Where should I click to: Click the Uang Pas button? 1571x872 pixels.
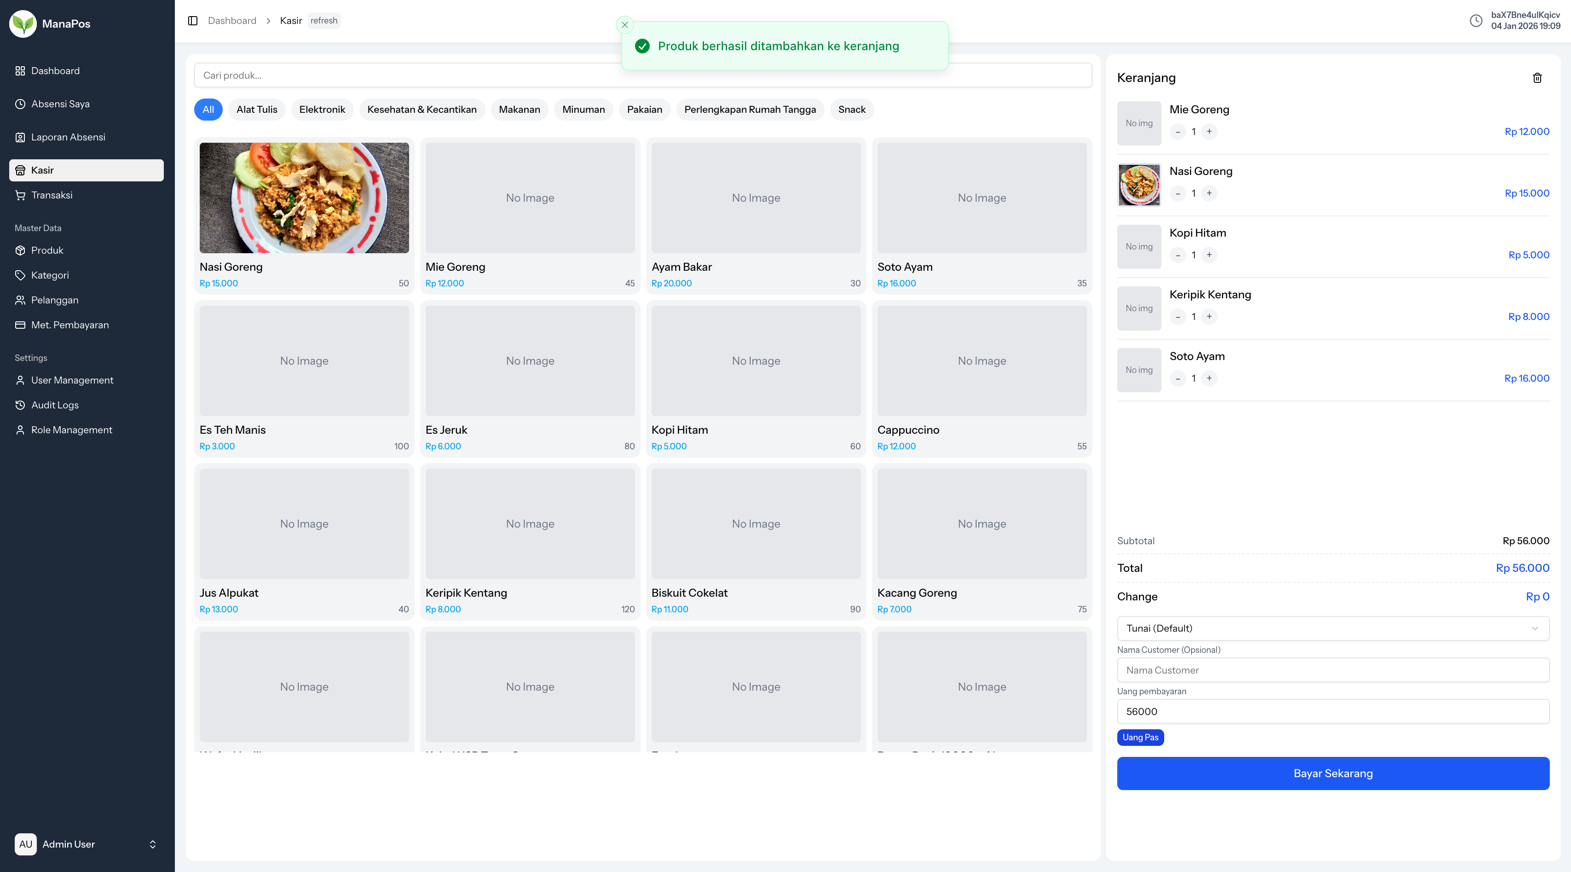(x=1140, y=737)
